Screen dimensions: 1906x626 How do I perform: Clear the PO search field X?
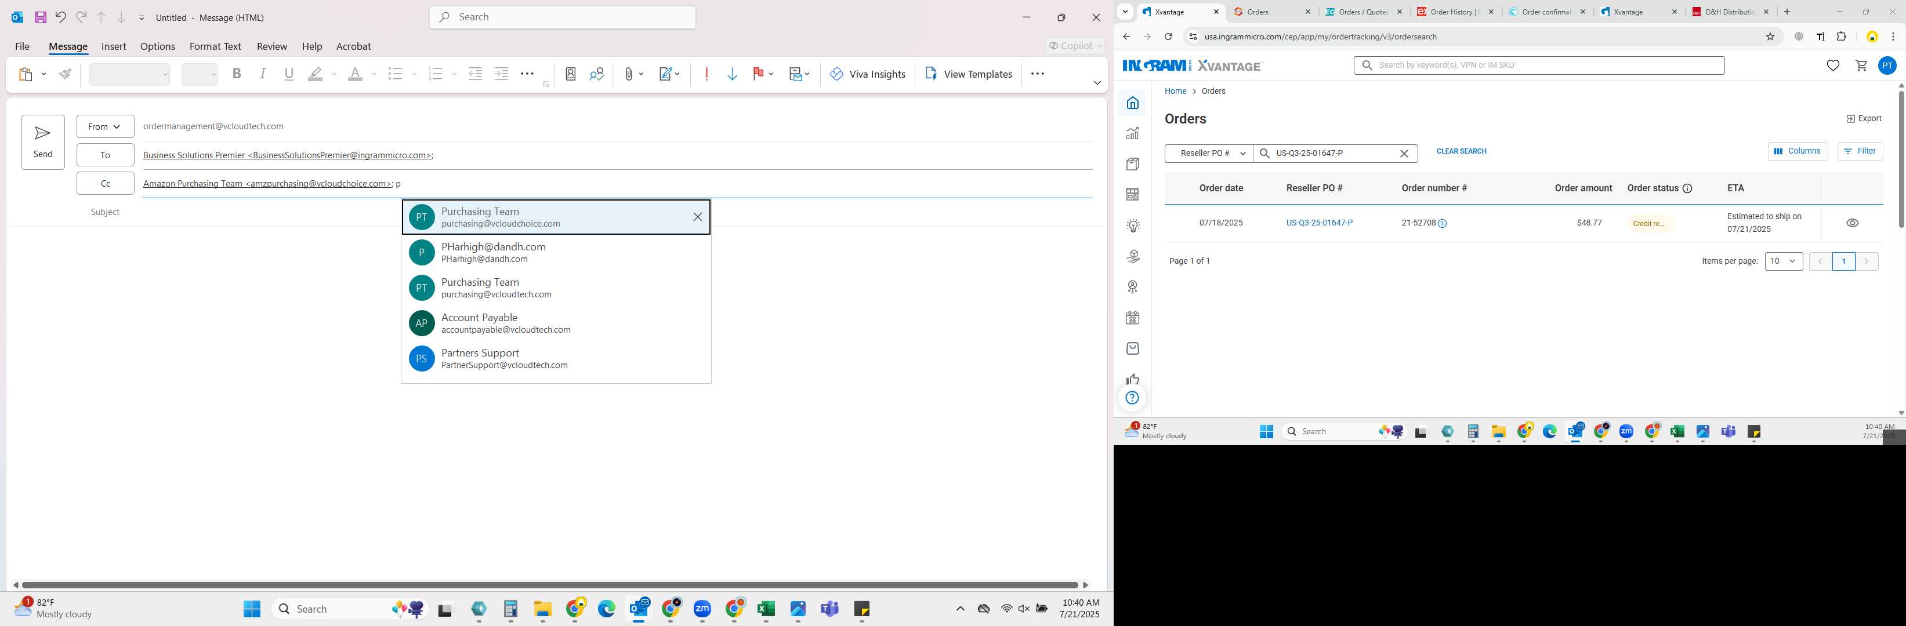(1404, 153)
